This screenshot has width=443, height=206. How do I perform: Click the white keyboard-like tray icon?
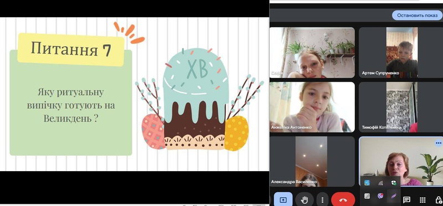pyautogui.click(x=367, y=196)
